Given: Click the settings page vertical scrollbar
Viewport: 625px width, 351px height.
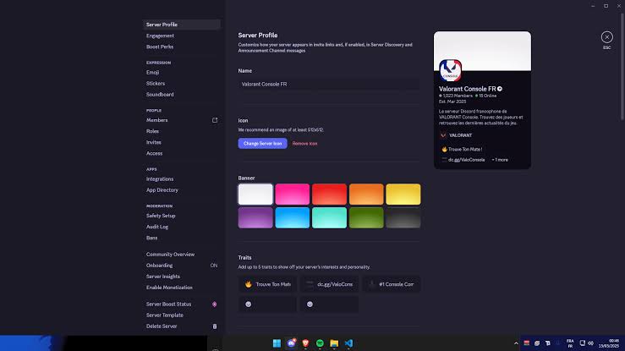Looking at the screenshot, I should (622, 66).
